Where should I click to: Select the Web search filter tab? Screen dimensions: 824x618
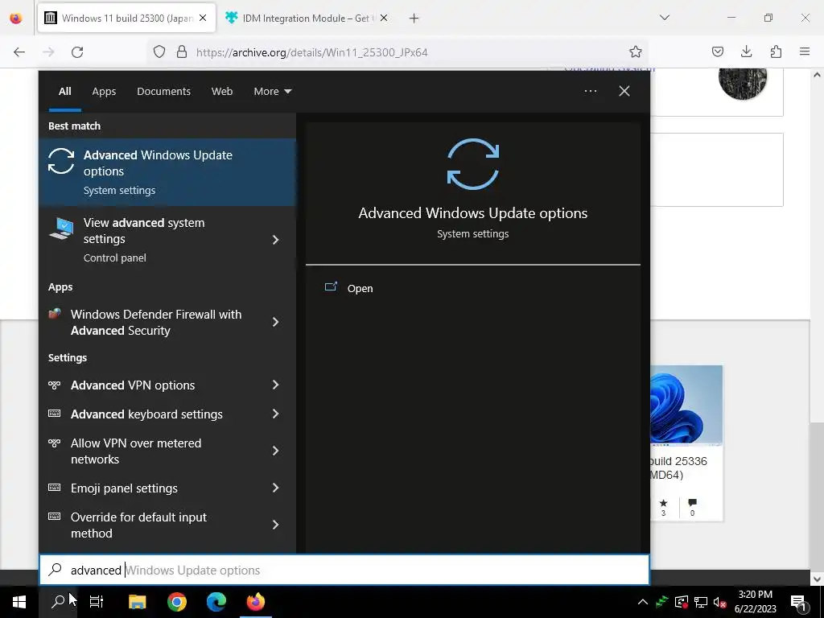[x=222, y=92]
